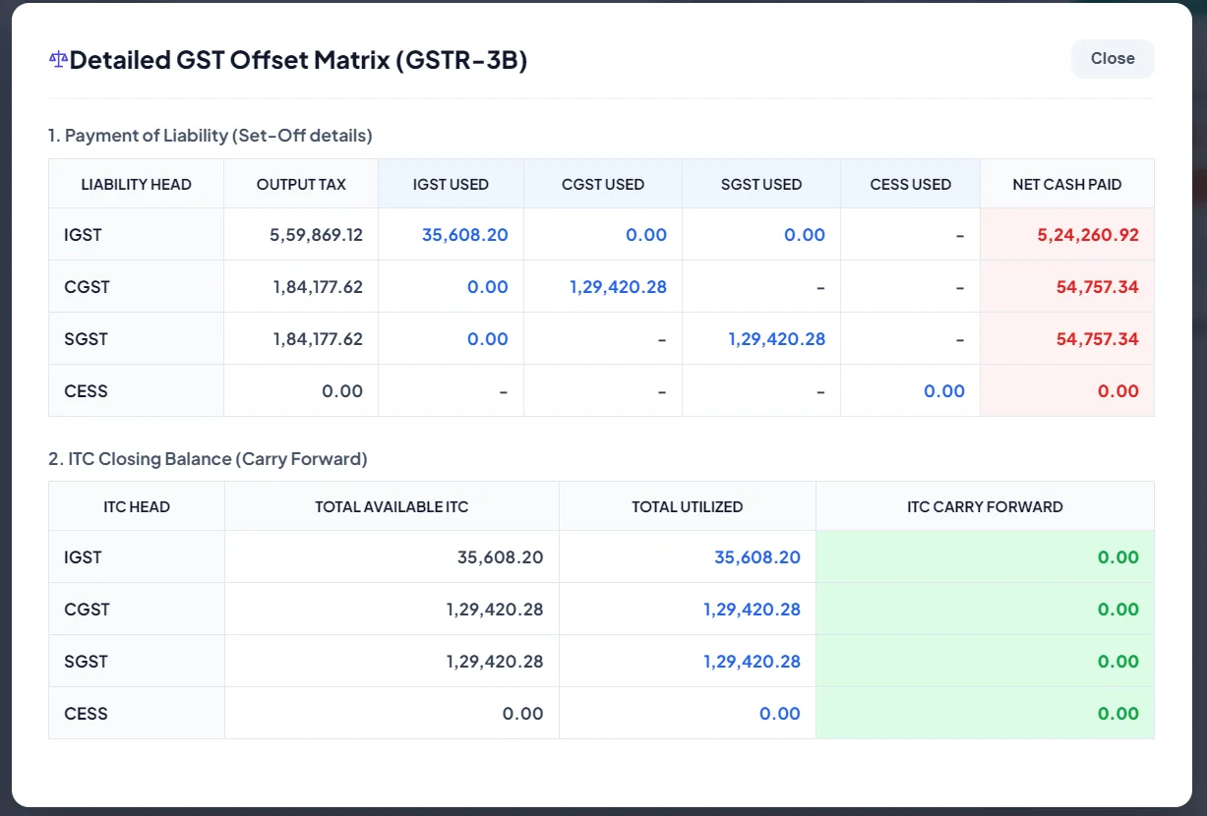This screenshot has width=1207, height=816.
Task: Click total available ITC 1,29,420.28 for CGST
Action: (x=495, y=610)
